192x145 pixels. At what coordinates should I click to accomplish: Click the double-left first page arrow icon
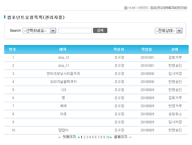tap(59, 137)
